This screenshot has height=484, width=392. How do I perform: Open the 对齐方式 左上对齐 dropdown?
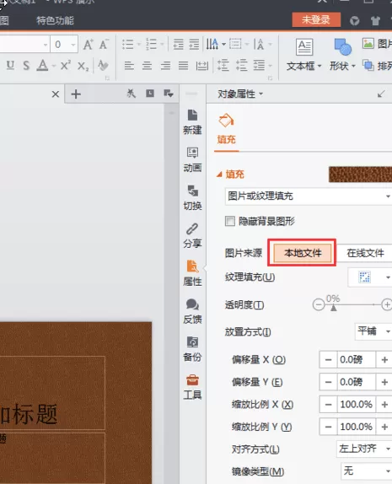(x=364, y=449)
